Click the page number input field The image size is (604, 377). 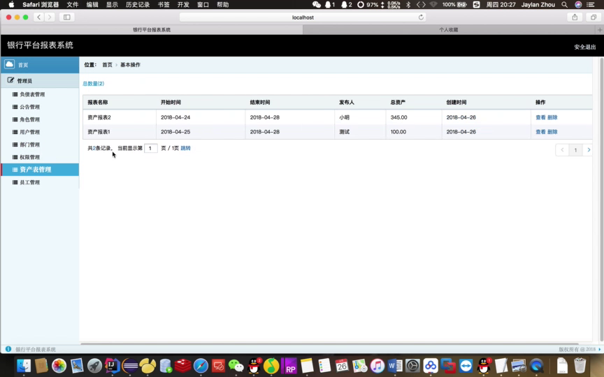(150, 148)
